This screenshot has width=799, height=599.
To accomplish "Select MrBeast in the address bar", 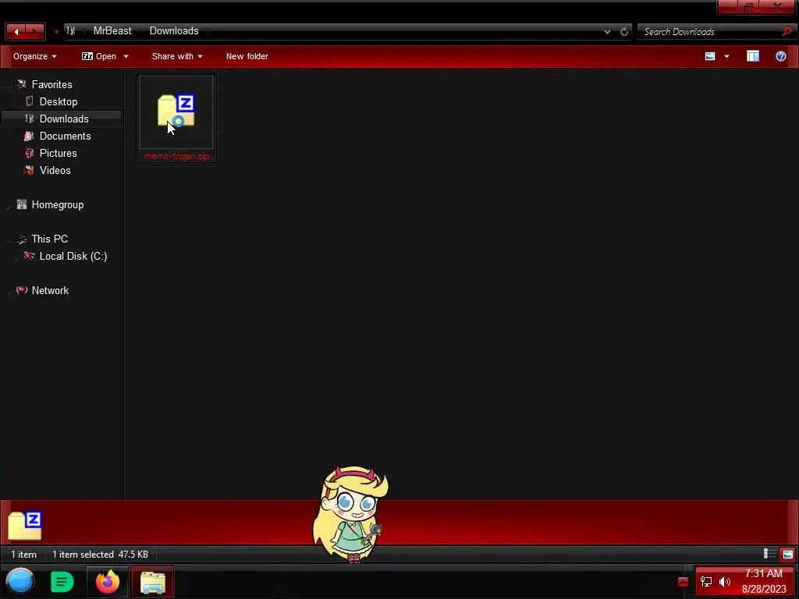I will [112, 31].
